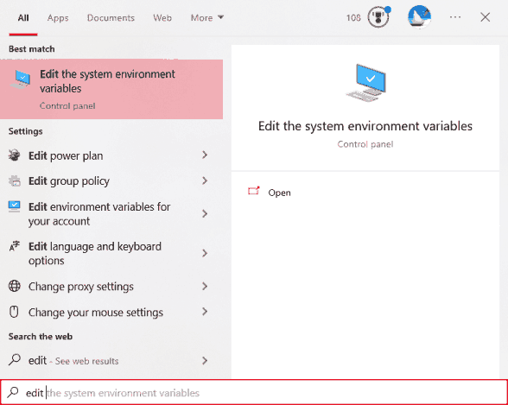Screen dimensions: 508x405
Task: Expand arrow for environment variables for your account
Action: click(x=205, y=213)
